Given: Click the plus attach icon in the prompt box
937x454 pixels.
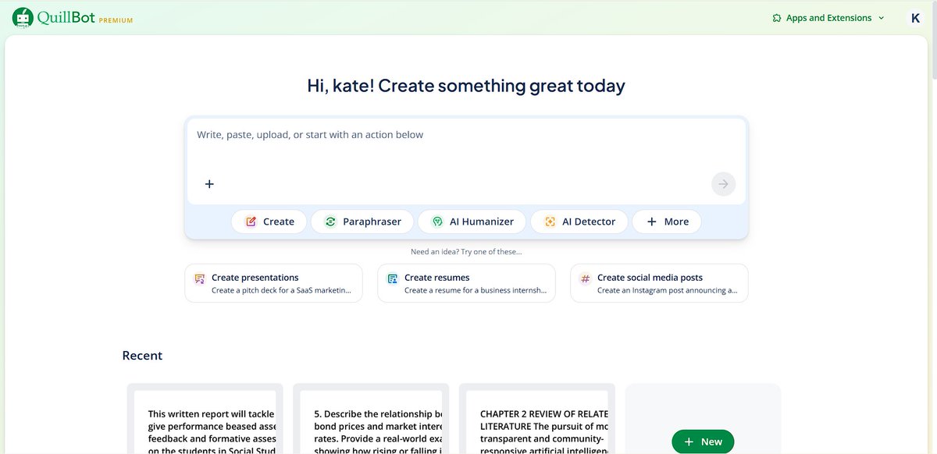Looking at the screenshot, I should click(x=209, y=184).
